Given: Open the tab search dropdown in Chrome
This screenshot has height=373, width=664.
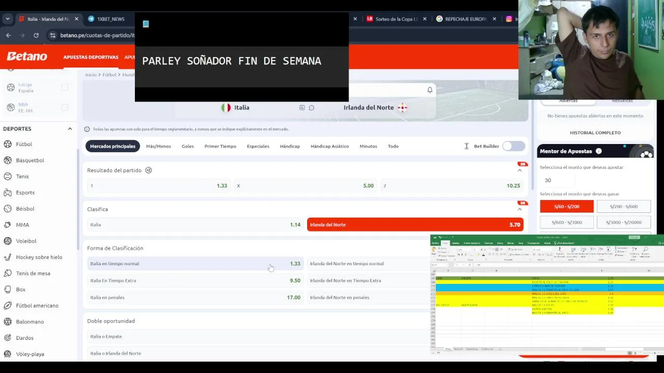Looking at the screenshot, I should click(x=7, y=19).
